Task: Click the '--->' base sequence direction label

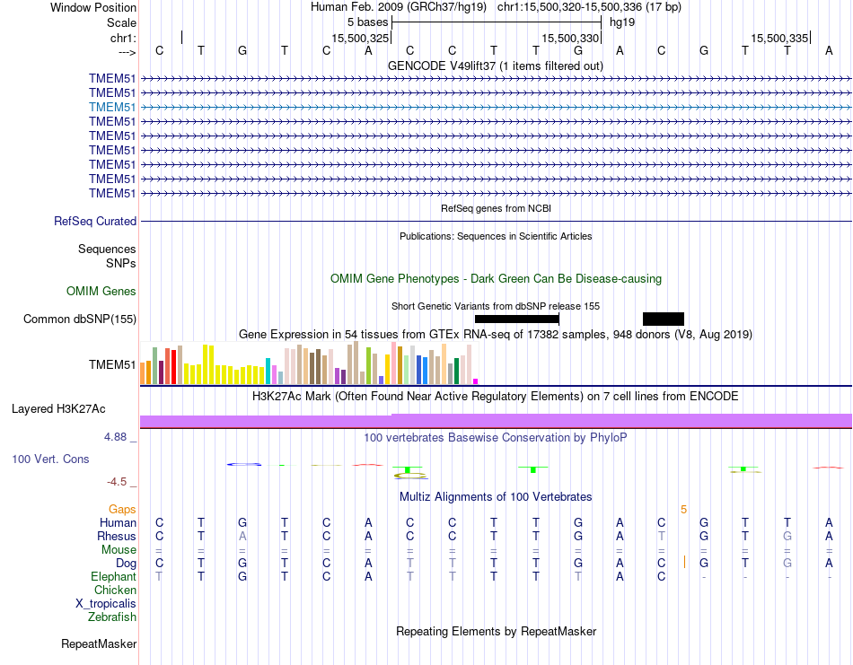Action: point(127,52)
